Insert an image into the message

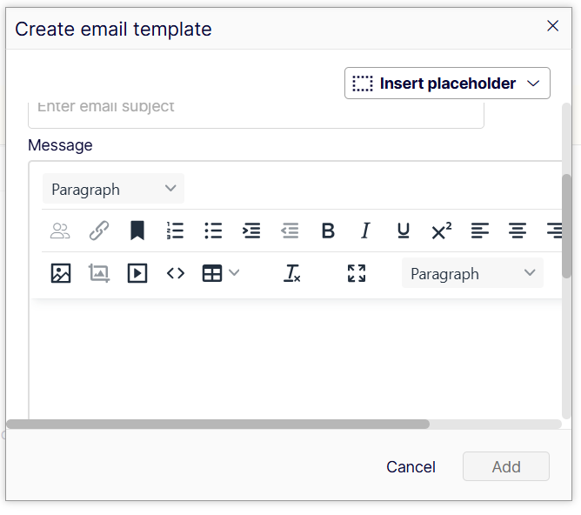tap(61, 273)
